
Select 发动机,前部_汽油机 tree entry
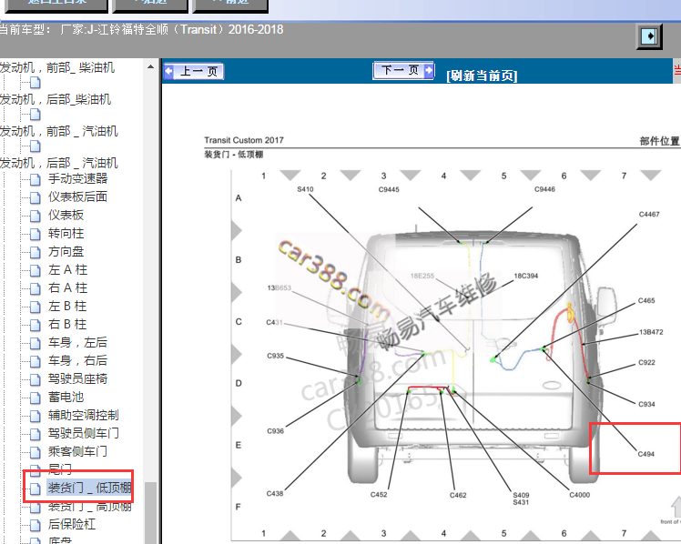[58, 131]
